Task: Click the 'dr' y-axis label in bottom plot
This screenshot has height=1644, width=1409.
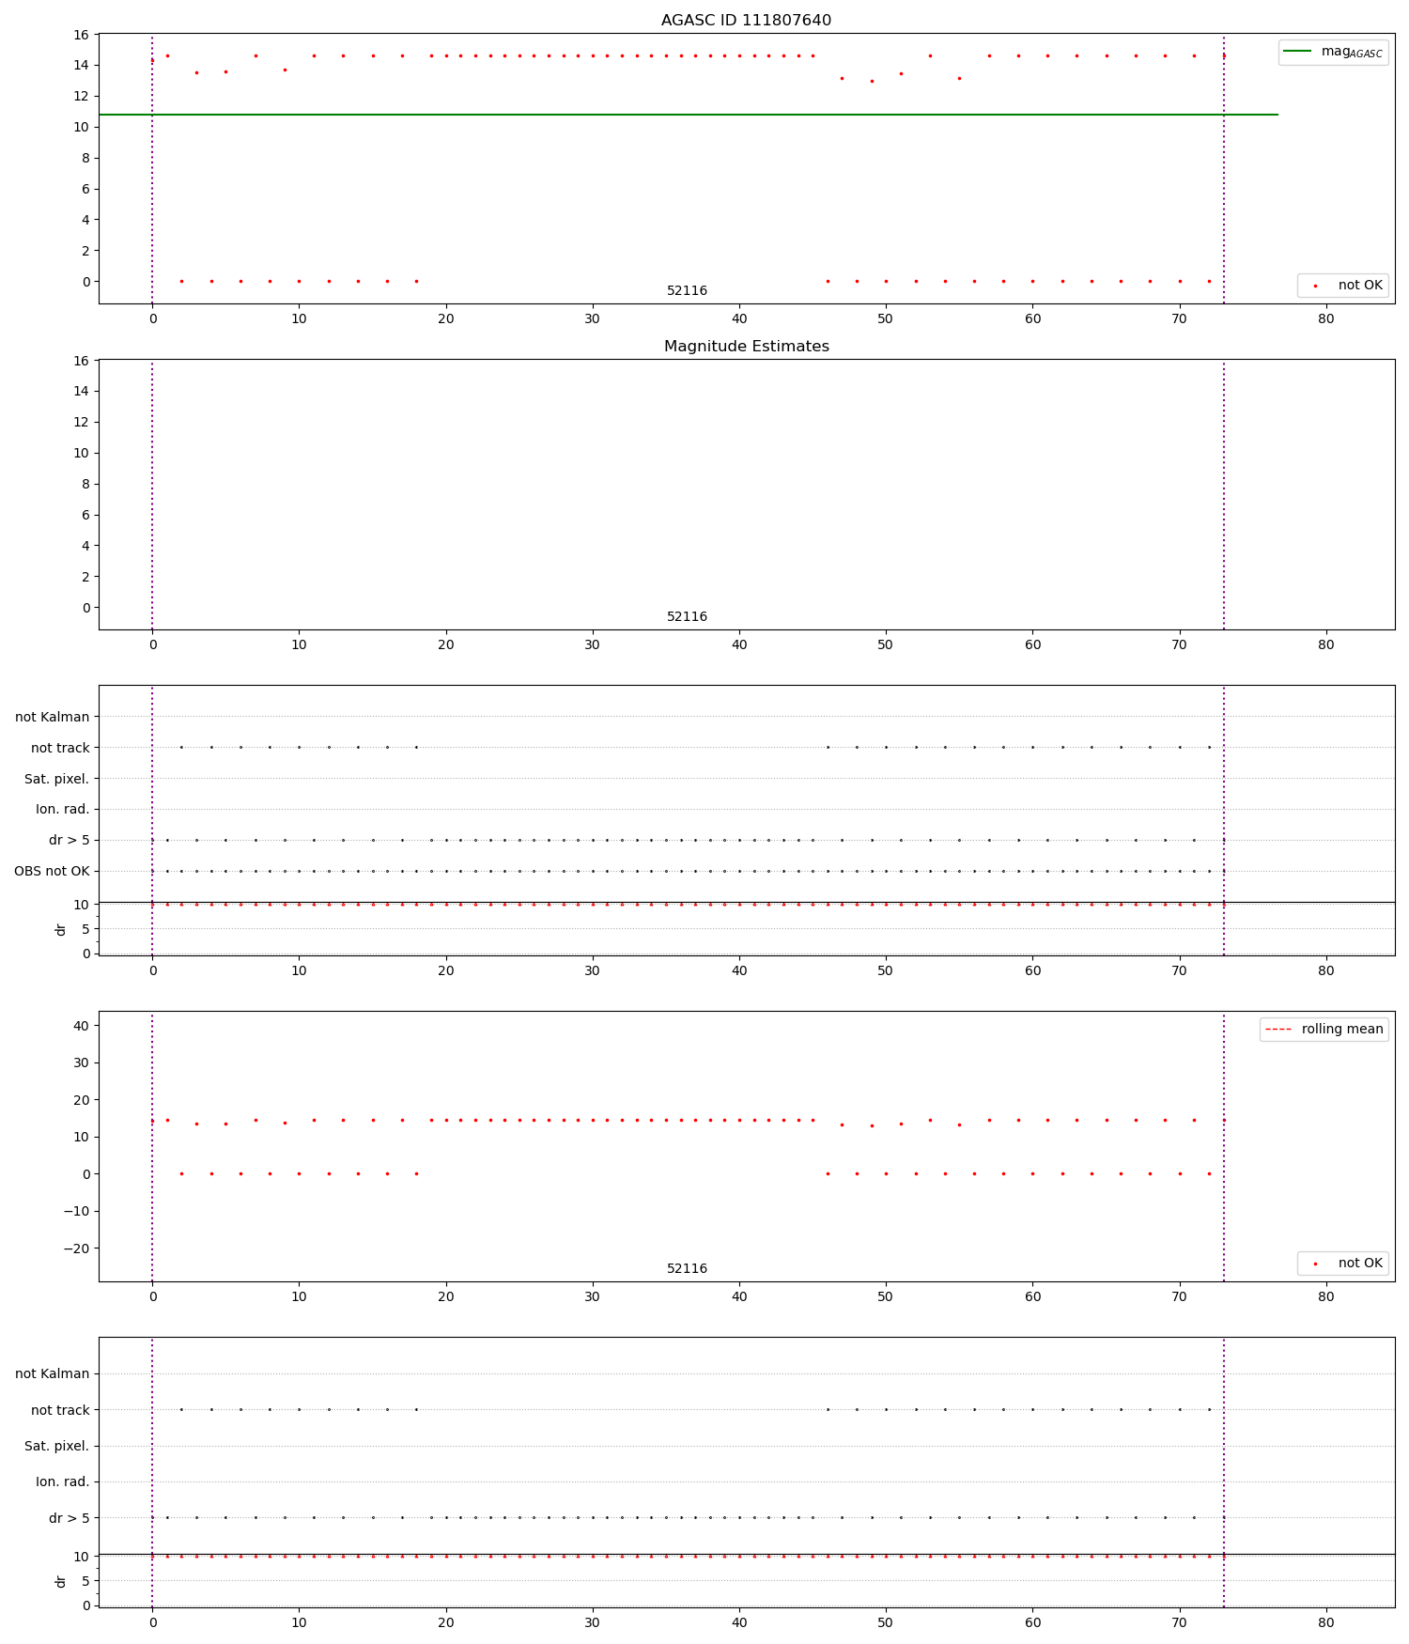Action: pyautogui.click(x=60, y=1581)
